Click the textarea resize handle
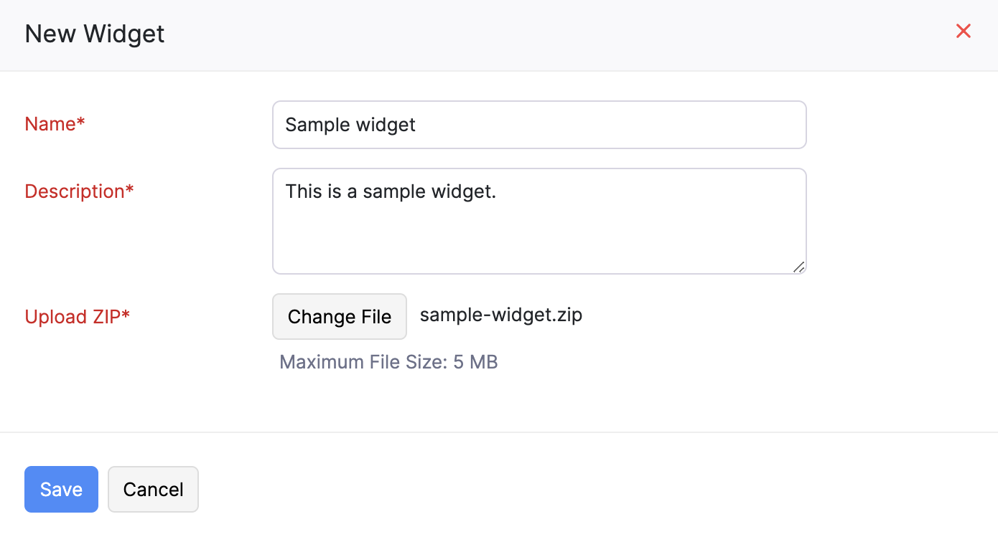 pos(798,267)
